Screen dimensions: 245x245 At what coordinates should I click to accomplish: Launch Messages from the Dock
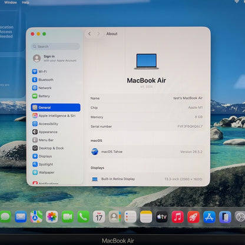click(x=5, y=217)
